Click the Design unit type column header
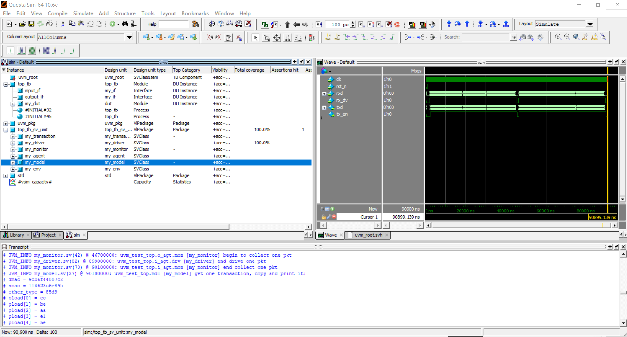627x337 pixels. coord(149,70)
